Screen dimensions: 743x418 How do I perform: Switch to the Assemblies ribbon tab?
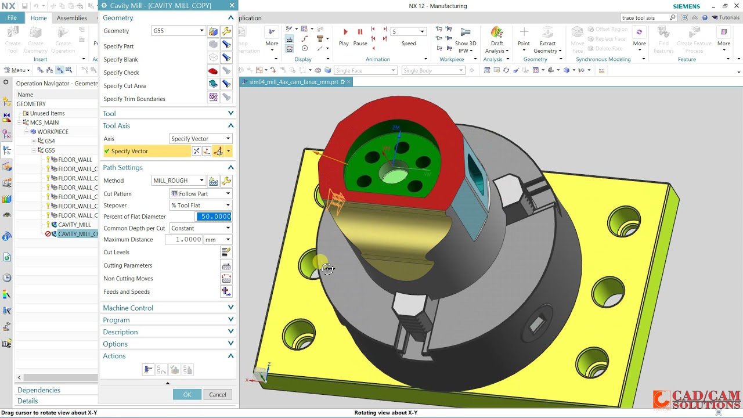(72, 18)
